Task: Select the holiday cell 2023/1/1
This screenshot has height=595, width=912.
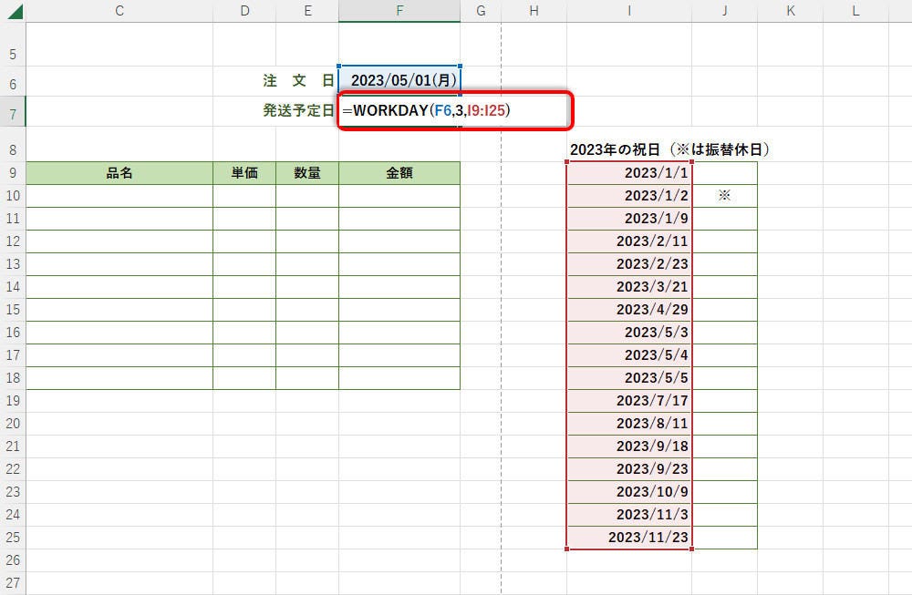Action: click(628, 173)
